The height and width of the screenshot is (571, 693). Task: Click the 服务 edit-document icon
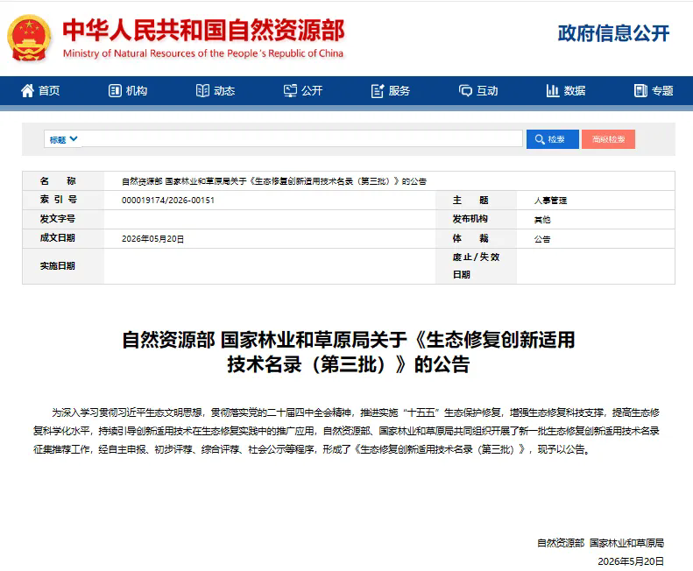(378, 90)
